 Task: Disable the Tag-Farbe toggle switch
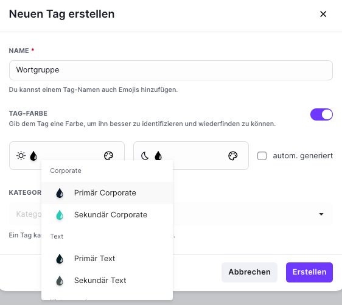click(x=321, y=114)
